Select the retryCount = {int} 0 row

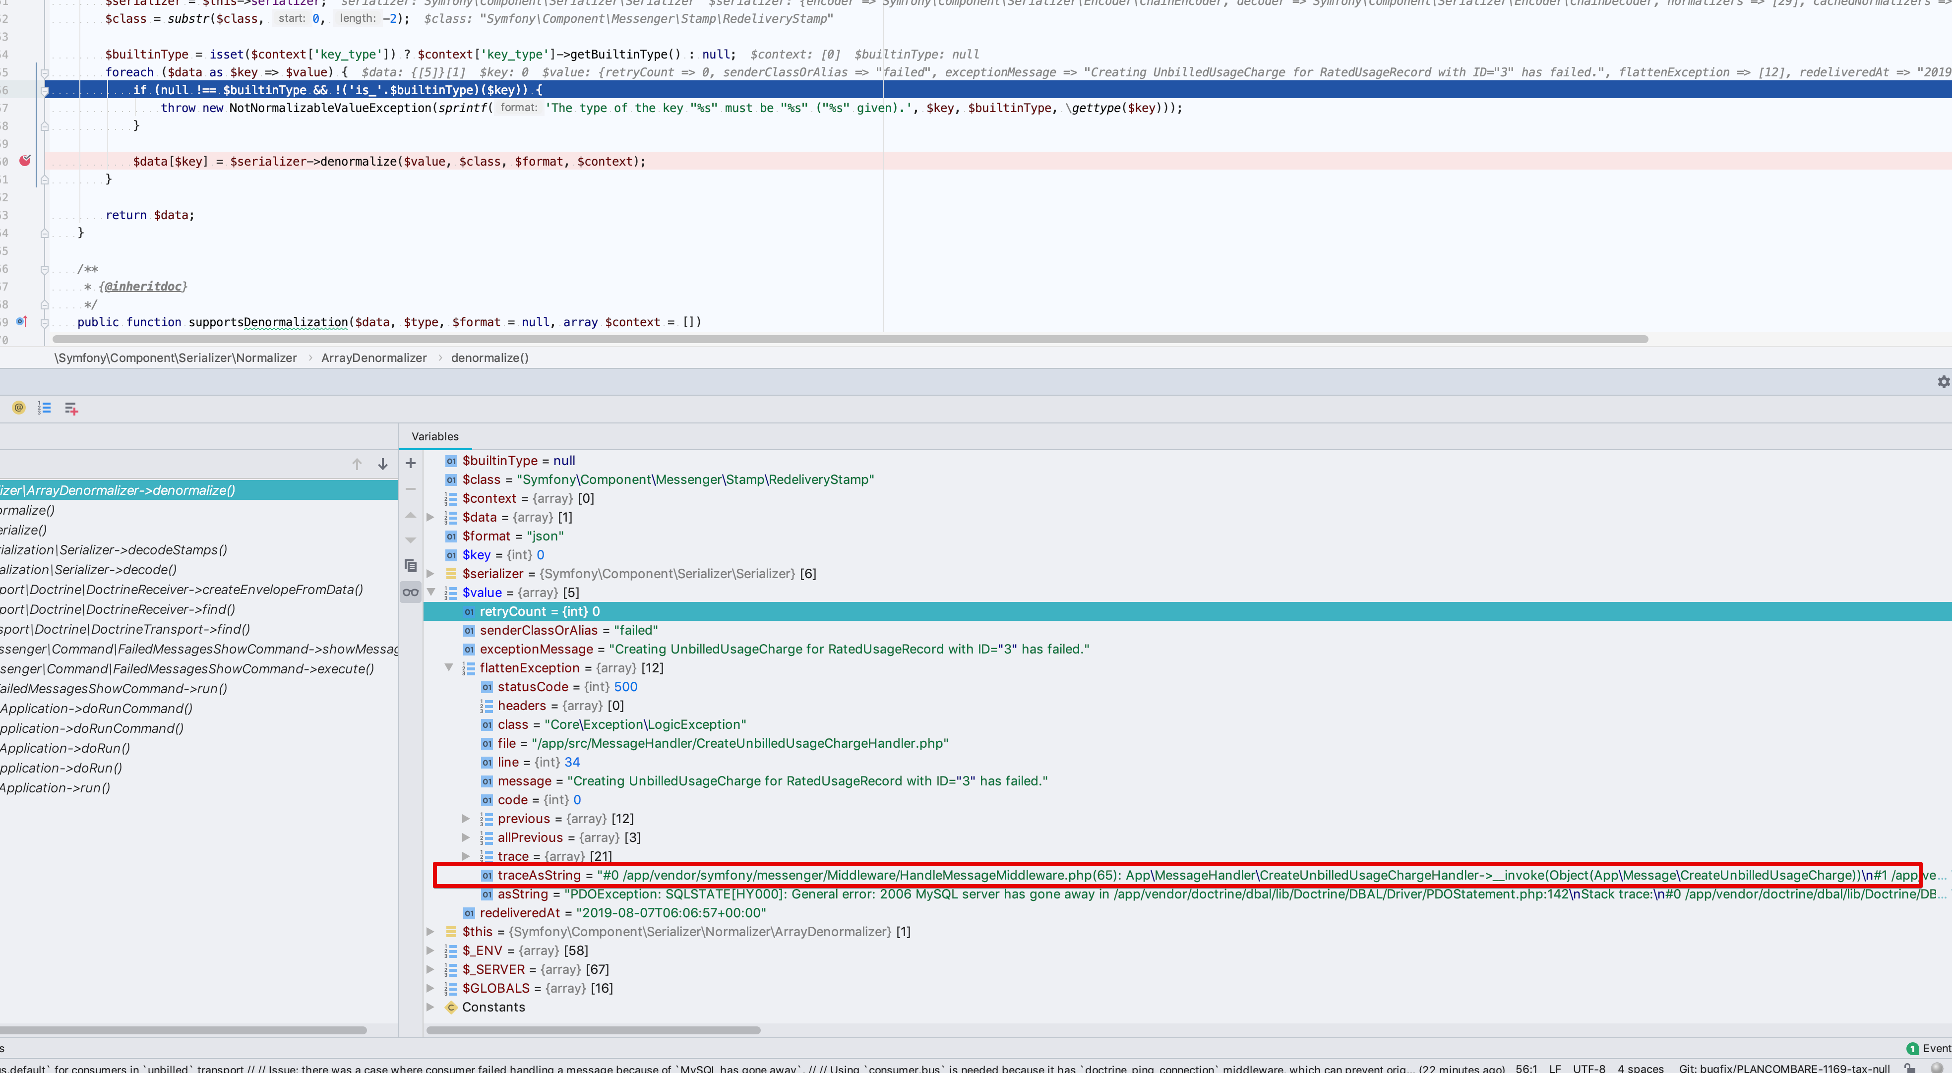tap(1187, 611)
